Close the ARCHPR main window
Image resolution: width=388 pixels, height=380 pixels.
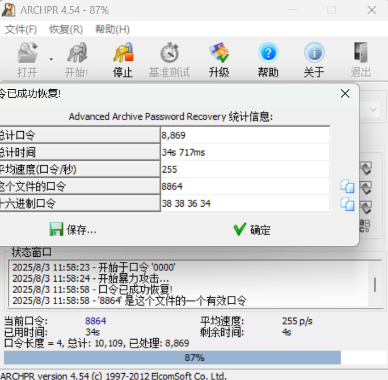[372, 10]
